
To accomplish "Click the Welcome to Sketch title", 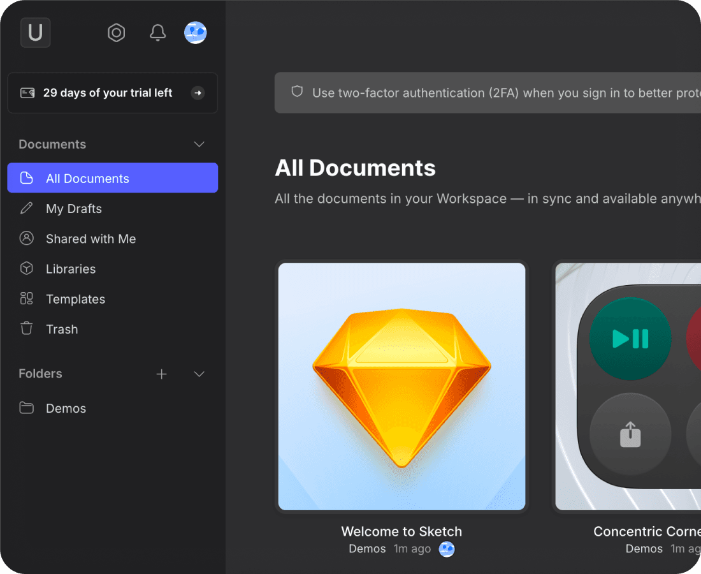I will coord(401,531).
